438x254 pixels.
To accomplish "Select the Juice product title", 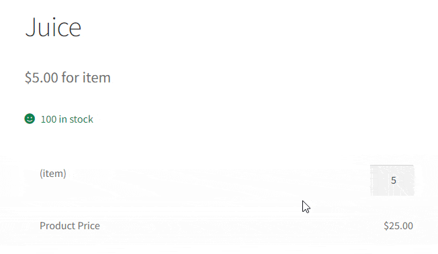I will pyautogui.click(x=53, y=27).
